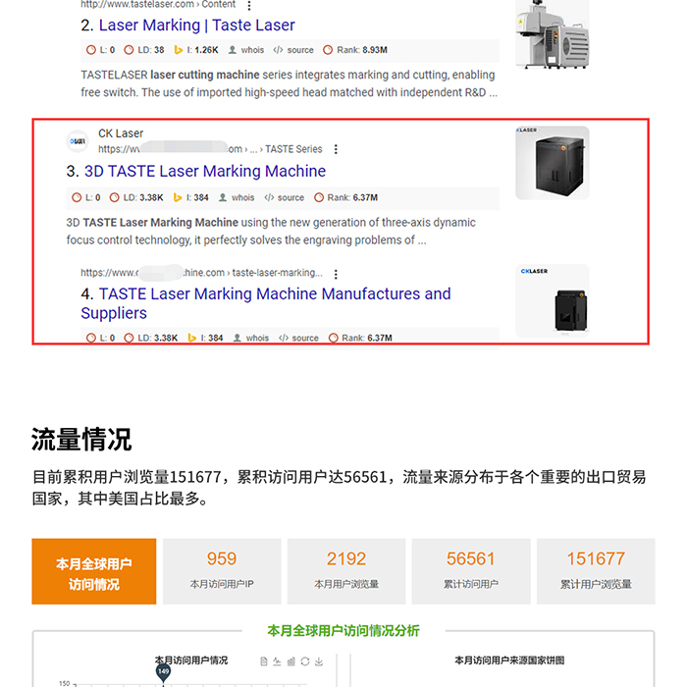The height and width of the screenshot is (687, 687).
Task: Open the grey laser machine thumbnail for result 2
Action: (x=552, y=34)
